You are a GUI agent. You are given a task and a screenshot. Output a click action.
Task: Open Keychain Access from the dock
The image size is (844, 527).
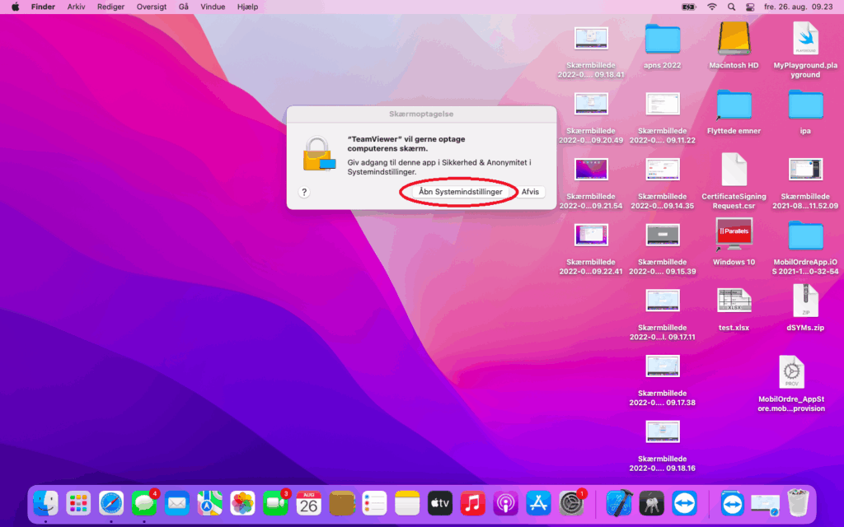[x=651, y=502]
